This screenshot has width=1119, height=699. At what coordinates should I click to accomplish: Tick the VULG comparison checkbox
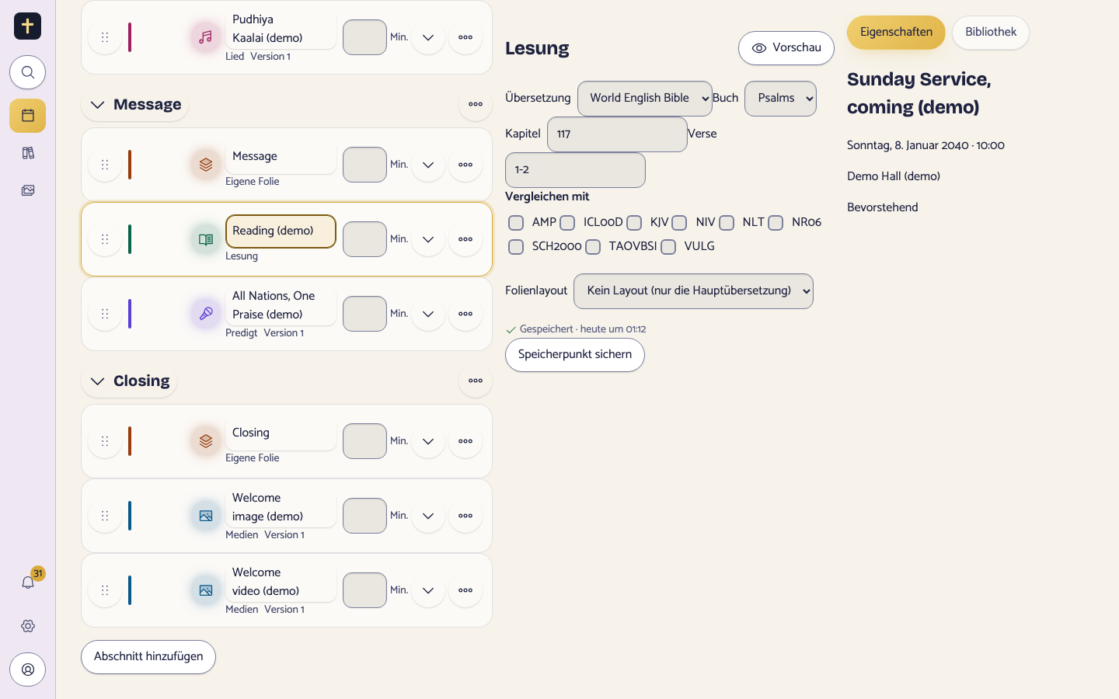point(668,247)
